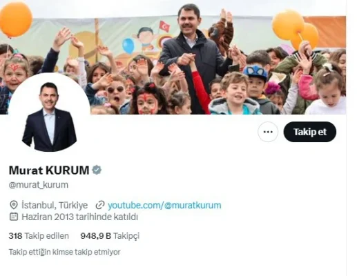Open the header banner photo

(x=173, y=57)
